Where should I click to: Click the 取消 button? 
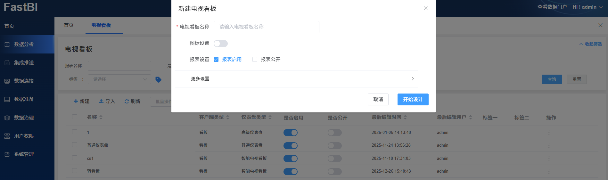[378, 100]
